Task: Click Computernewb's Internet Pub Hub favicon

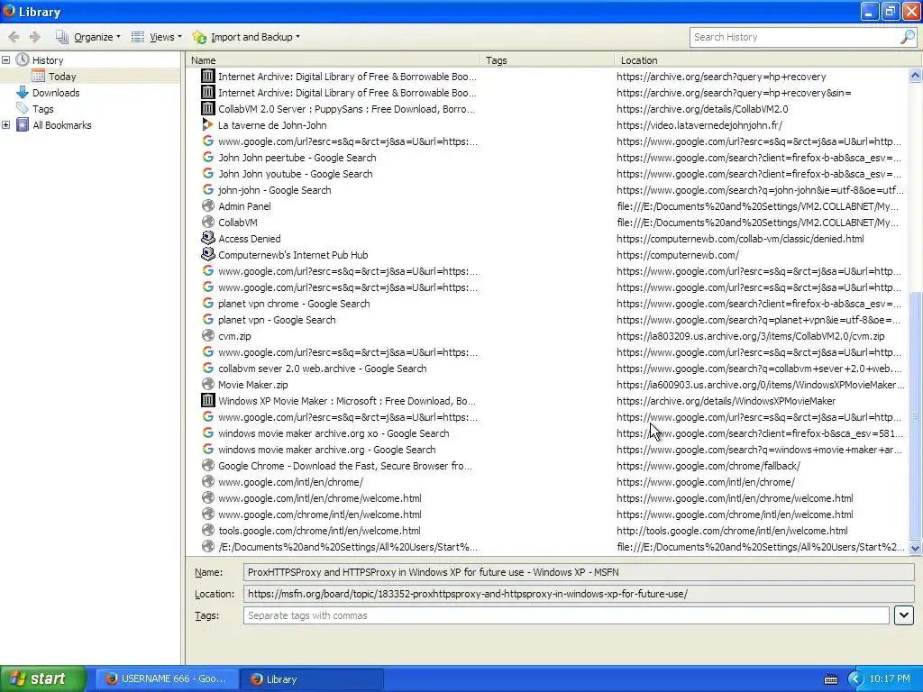Action: (208, 254)
